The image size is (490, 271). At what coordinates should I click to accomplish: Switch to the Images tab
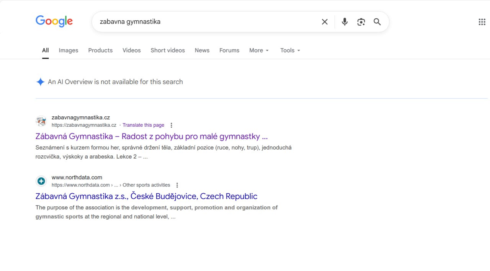pyautogui.click(x=68, y=50)
